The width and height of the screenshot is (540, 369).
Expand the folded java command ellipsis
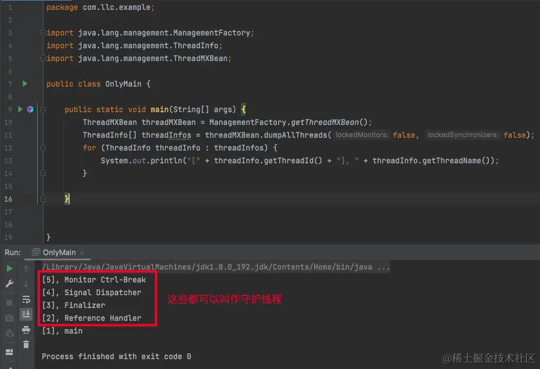click(384, 267)
